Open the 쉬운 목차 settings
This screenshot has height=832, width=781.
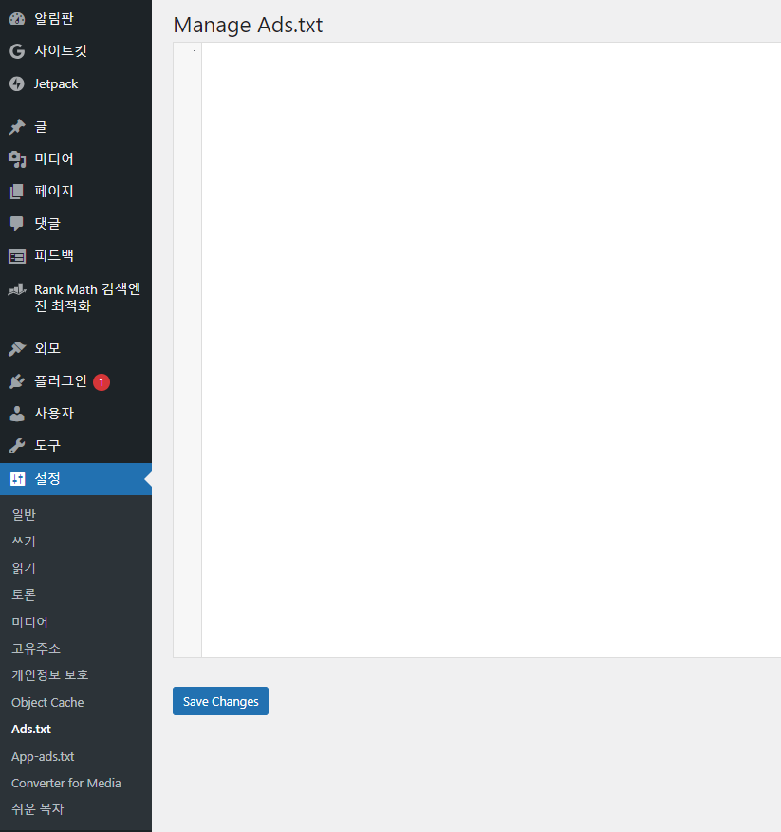[x=38, y=809]
